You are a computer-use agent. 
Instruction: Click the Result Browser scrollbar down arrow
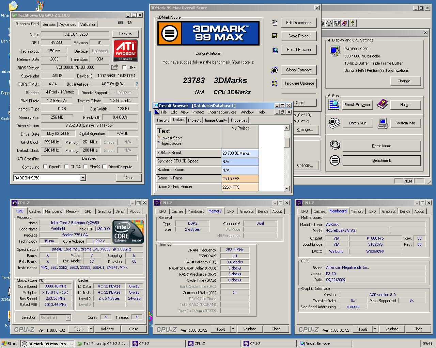tap(287, 188)
